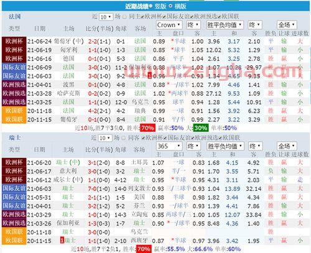Viewport: 311px width, 253px height.
Task: Click 欧洲杯 type badge in 21-06-24 row
Action: click(x=14, y=41)
